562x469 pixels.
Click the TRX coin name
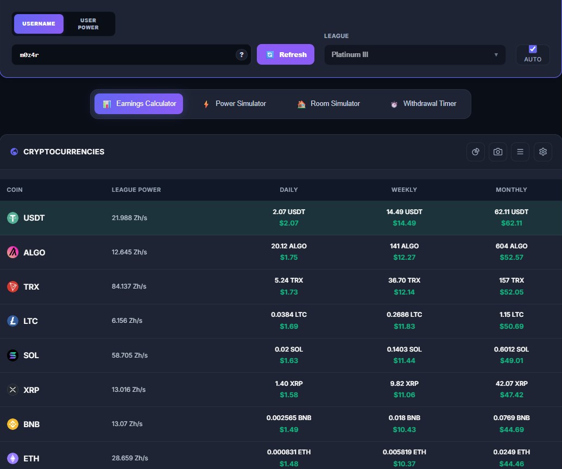[x=31, y=287]
